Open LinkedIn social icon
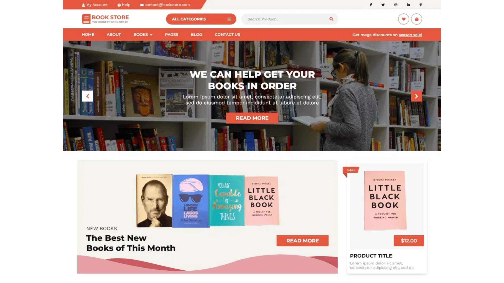Viewport: 504px width, 283px height. [x=408, y=5]
